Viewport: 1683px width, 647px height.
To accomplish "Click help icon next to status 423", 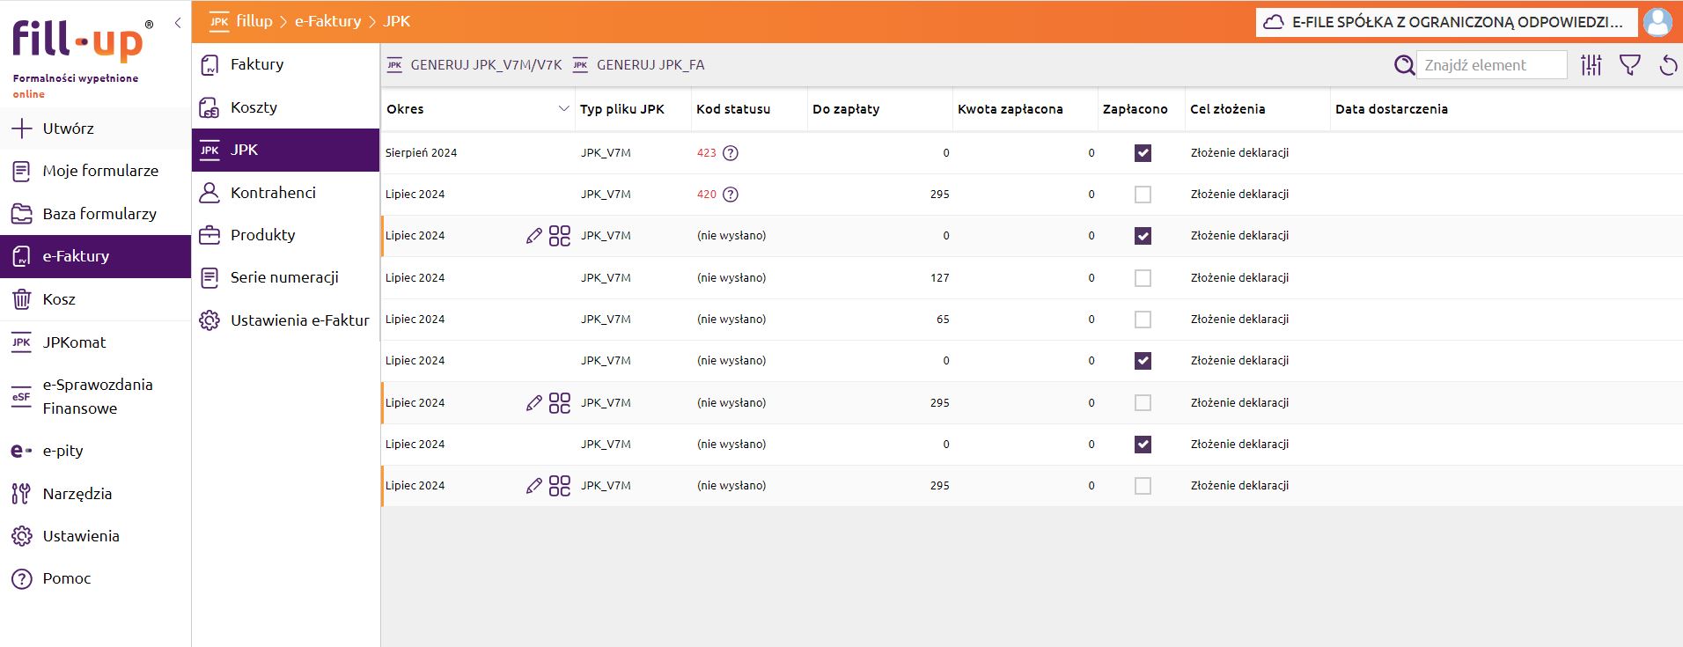I will pyautogui.click(x=731, y=153).
